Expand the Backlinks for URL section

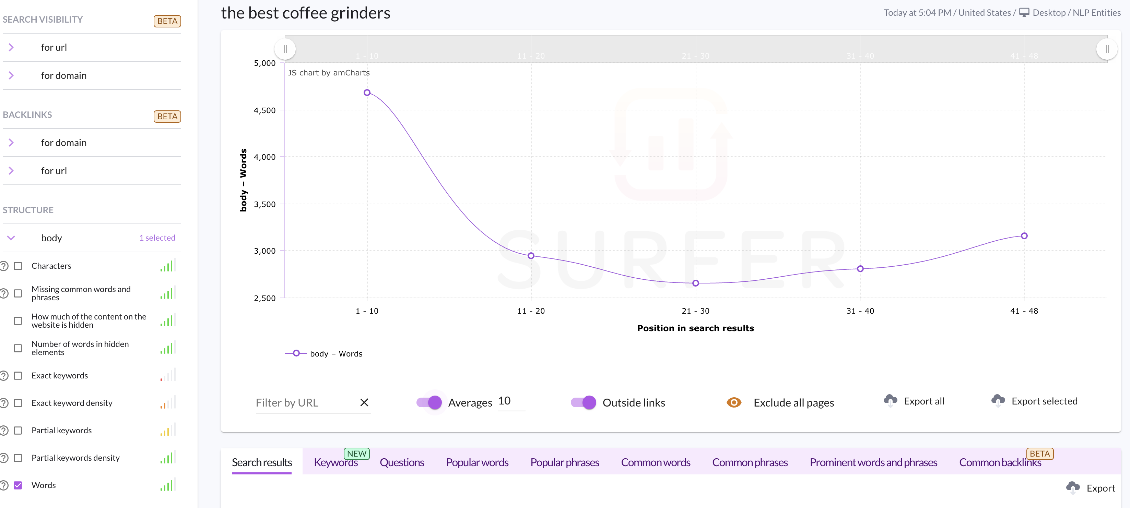12,171
